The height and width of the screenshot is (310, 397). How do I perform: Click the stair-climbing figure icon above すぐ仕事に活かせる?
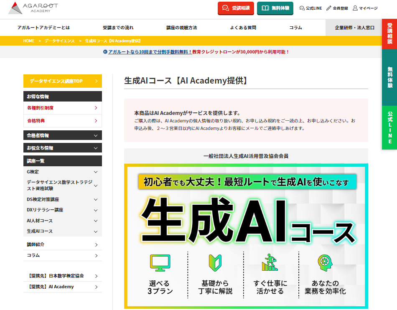tap(270, 262)
